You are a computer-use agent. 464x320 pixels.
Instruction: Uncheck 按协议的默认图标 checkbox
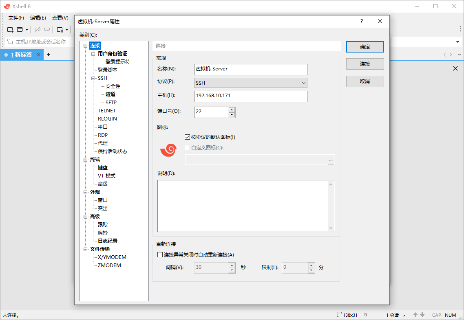click(x=187, y=137)
